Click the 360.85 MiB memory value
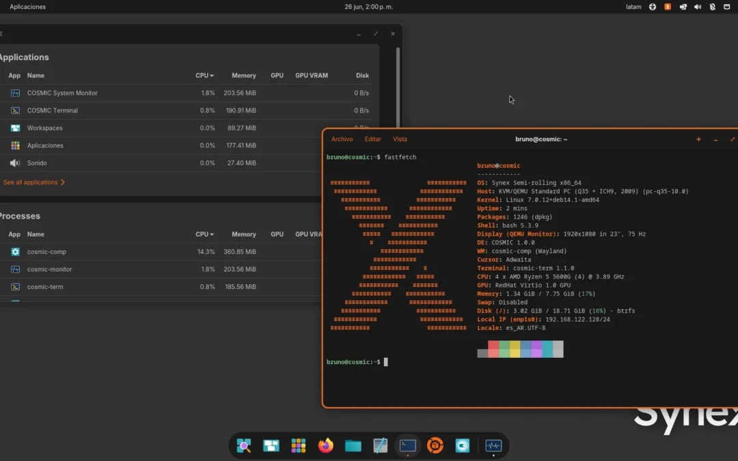Screen dimensions: 738x461 [240, 251]
